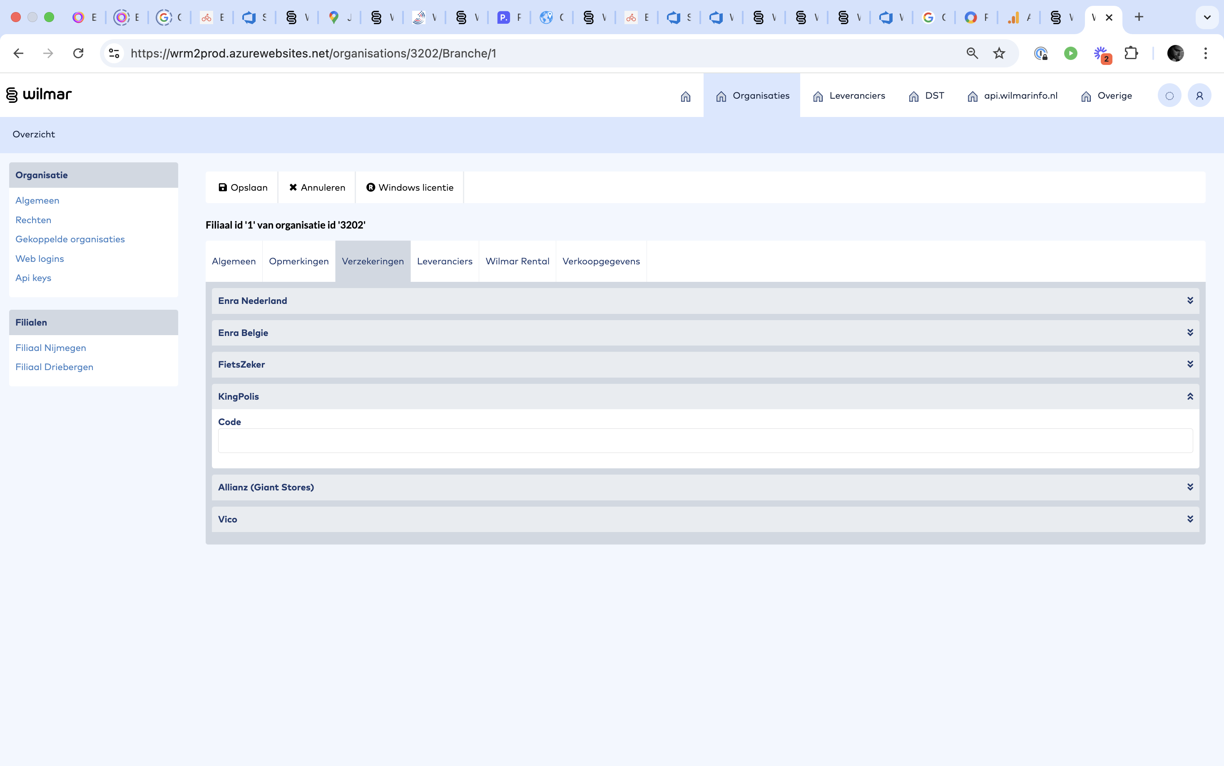Open the Wilmar Rental tab

517,261
